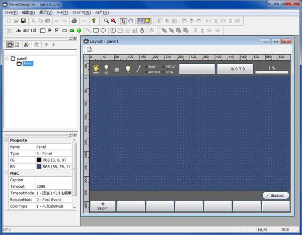Activate the arrow selection pointer tool
The image size is (302, 235).
tap(124, 21)
